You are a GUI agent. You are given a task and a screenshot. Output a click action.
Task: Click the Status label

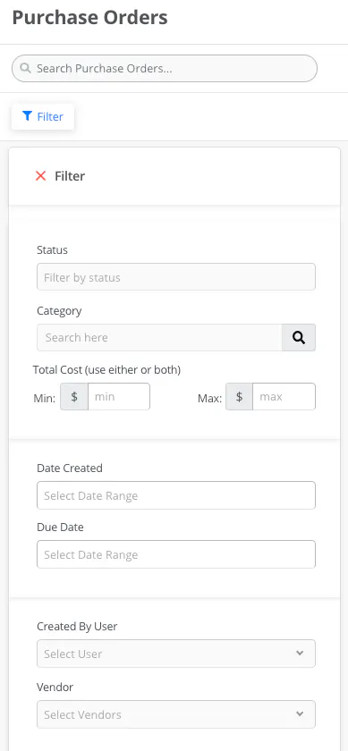coord(52,250)
